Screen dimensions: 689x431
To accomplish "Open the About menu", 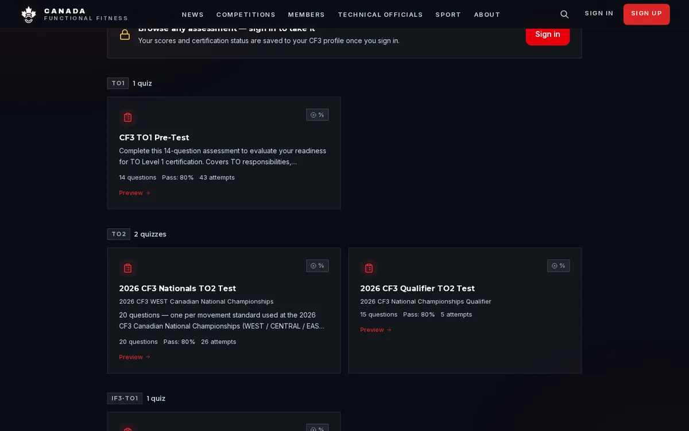I will point(487,14).
